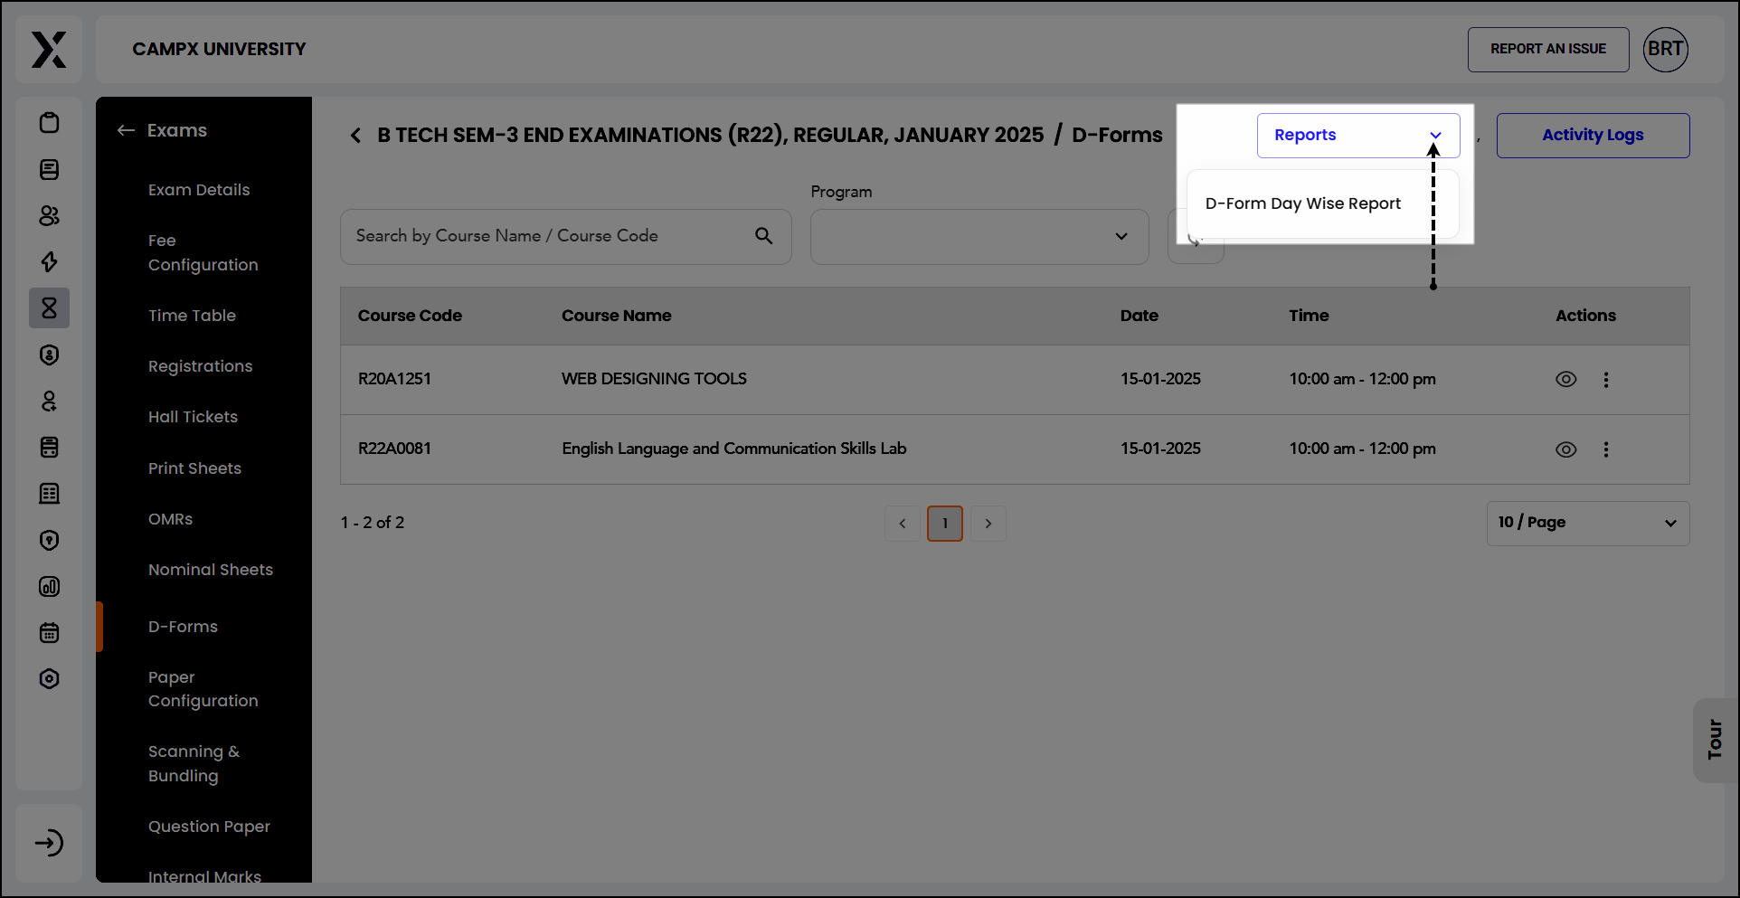Open Question Paper in sidebar
Viewport: 1740px width, 898px height.
pyautogui.click(x=209, y=827)
